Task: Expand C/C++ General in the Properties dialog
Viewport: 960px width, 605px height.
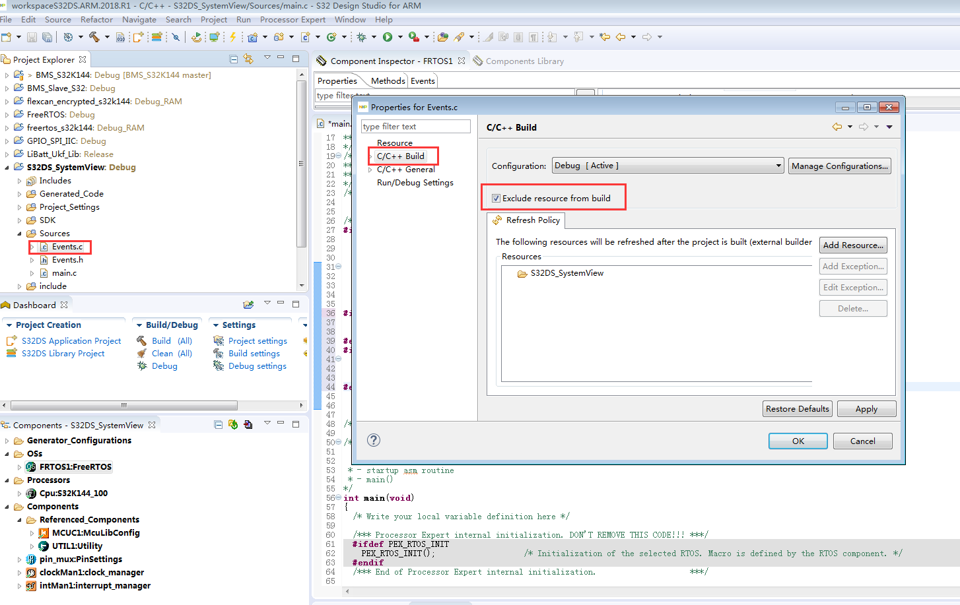Action: [371, 169]
